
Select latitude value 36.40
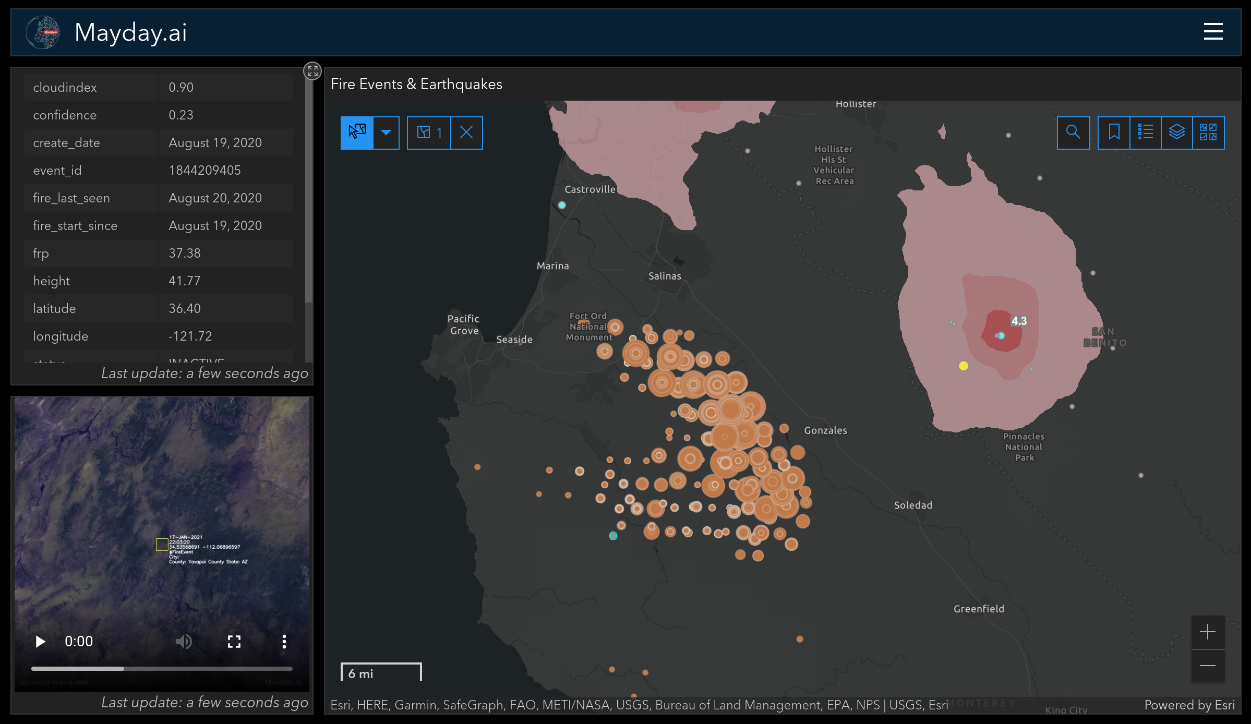pyautogui.click(x=184, y=308)
